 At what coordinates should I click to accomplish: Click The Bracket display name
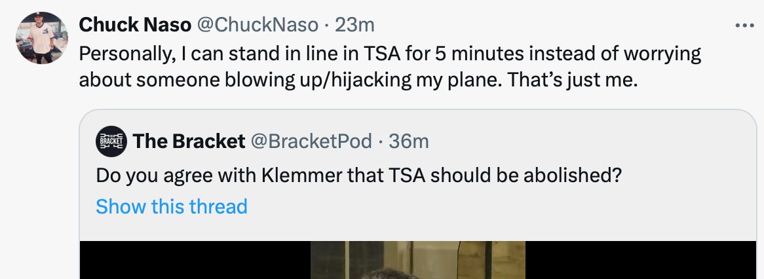pyautogui.click(x=189, y=141)
